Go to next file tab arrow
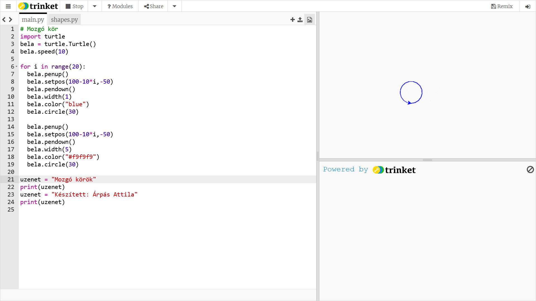 [11, 20]
